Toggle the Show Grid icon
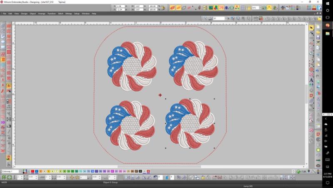This screenshot has height=188, width=333. click(x=243, y=8)
